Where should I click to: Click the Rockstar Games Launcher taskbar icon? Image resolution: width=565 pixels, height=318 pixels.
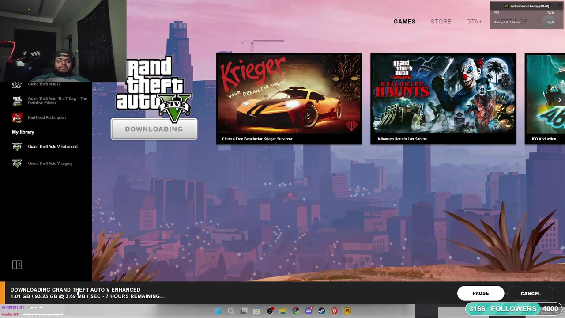(x=347, y=311)
